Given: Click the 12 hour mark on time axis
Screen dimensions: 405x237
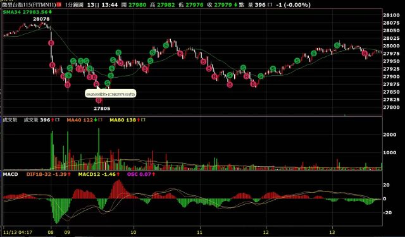Looking at the screenshot, I should (266, 232).
